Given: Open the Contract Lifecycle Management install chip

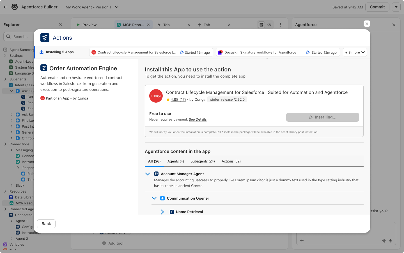Looking at the screenshot, I should [x=151, y=52].
